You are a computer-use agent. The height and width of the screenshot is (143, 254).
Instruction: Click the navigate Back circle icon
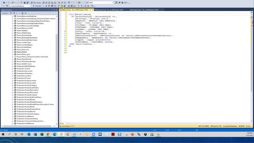tap(4, 3)
